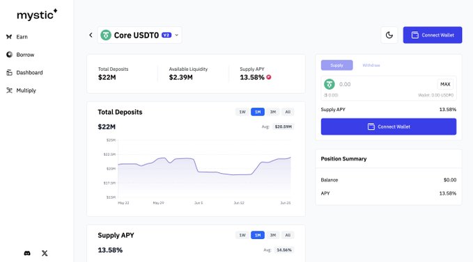Select All range for Supply APY chart
The width and height of the screenshot is (473, 262).
click(x=288, y=235)
